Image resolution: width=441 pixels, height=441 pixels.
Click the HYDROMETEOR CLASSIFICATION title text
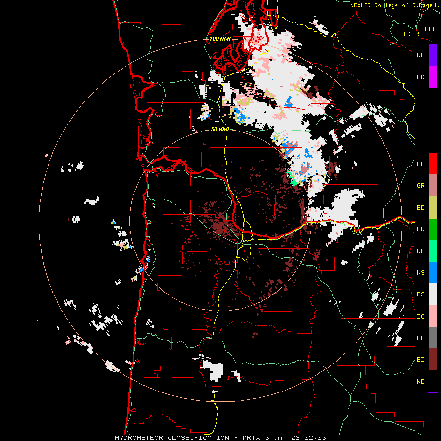[x=172, y=438]
